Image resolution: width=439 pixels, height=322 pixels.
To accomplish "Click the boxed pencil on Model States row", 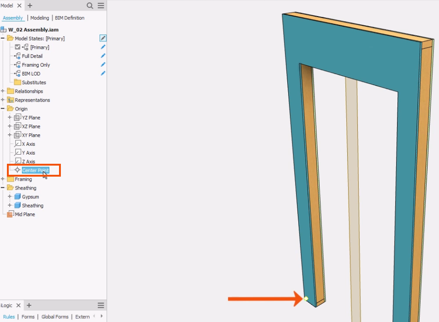I will (103, 38).
